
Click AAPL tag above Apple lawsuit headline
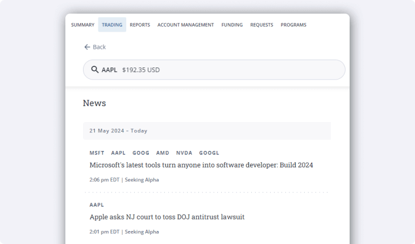(97, 205)
